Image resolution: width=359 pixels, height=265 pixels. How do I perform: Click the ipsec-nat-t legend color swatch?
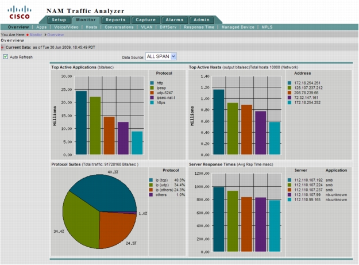point(152,98)
